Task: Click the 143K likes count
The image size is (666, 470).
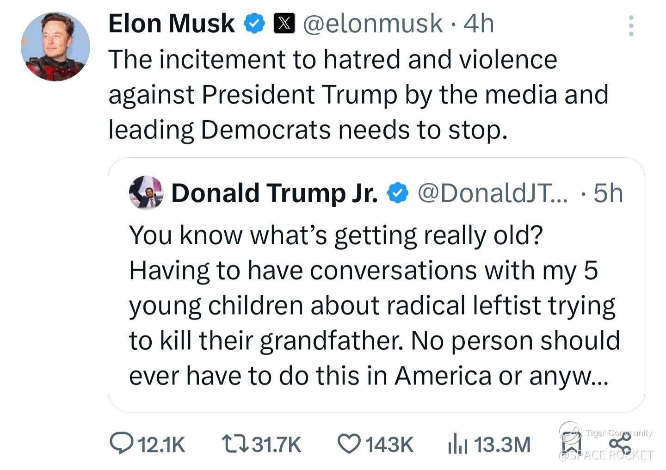Action: tap(389, 445)
